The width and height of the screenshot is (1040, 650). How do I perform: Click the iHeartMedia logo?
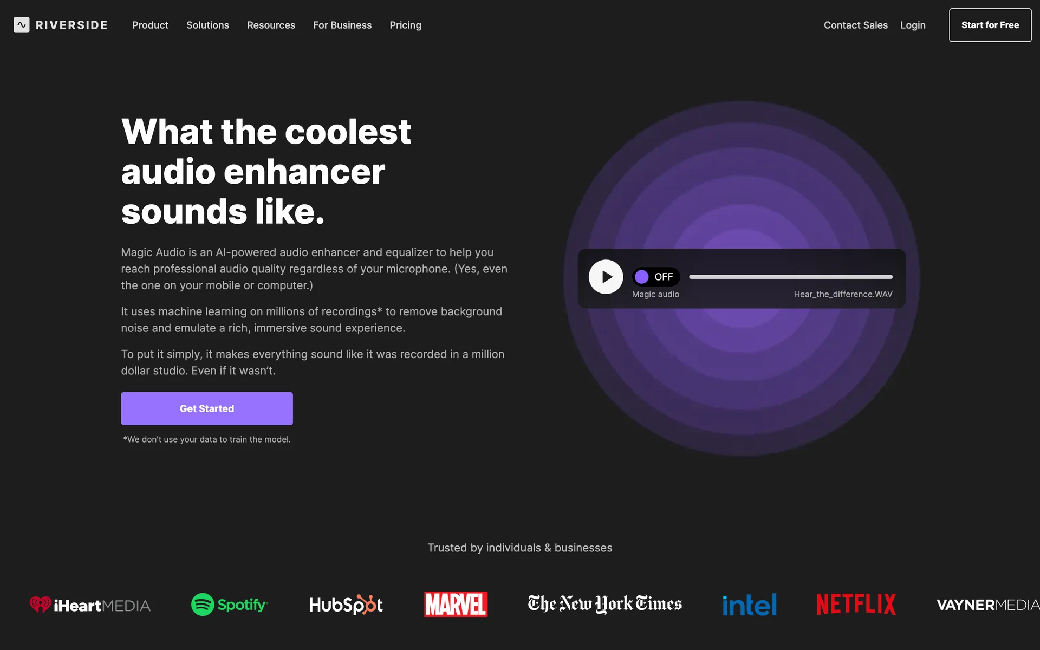point(90,604)
